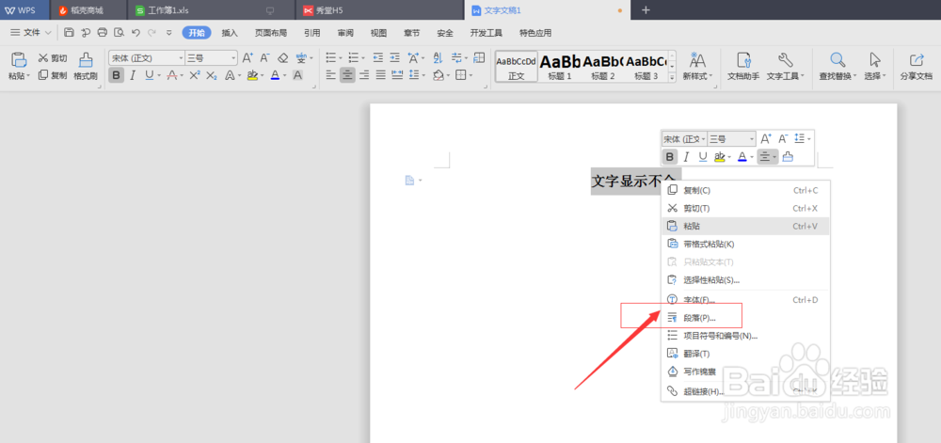
Task: Align text left in ribbon
Action: tap(330, 75)
